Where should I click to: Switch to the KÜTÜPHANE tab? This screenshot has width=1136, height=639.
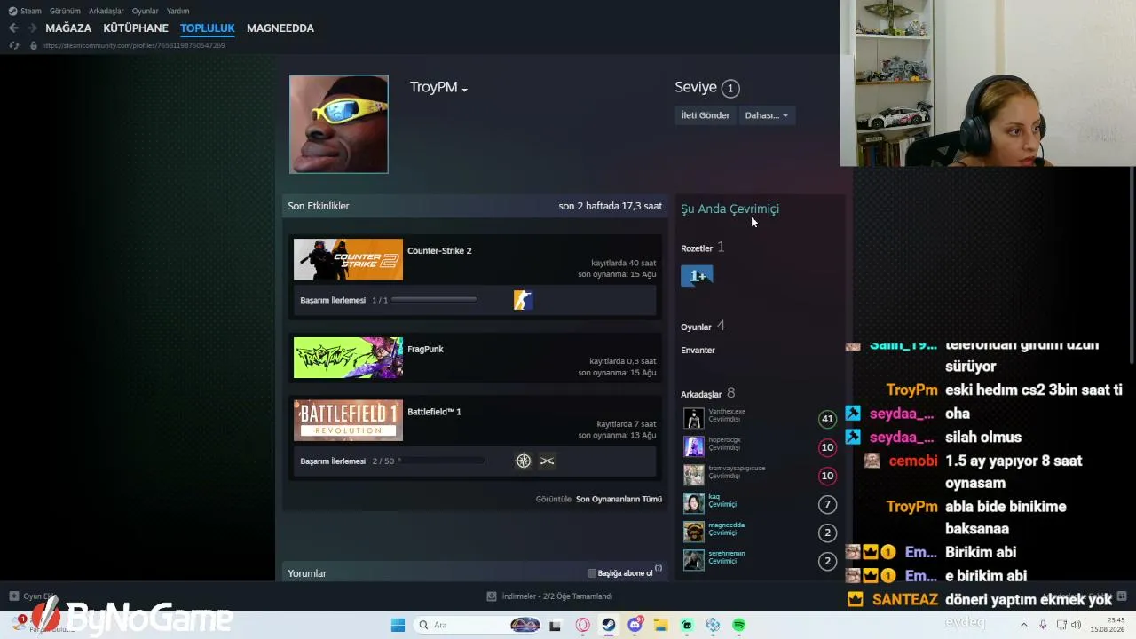pyautogui.click(x=136, y=28)
